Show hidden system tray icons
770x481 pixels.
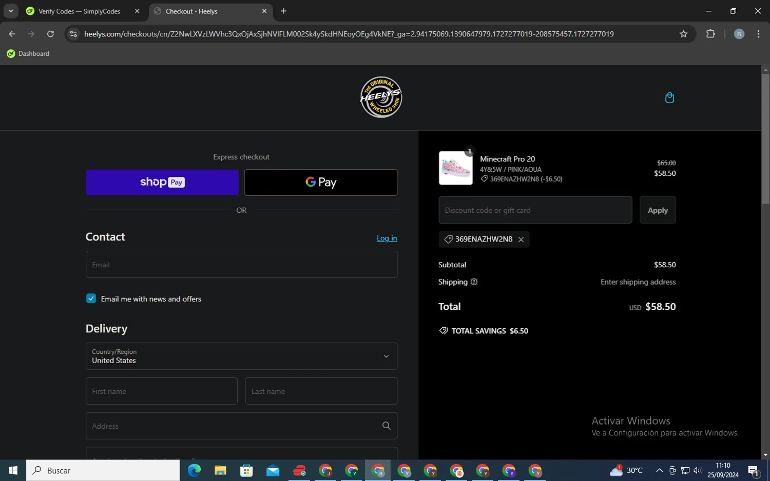pyautogui.click(x=660, y=470)
